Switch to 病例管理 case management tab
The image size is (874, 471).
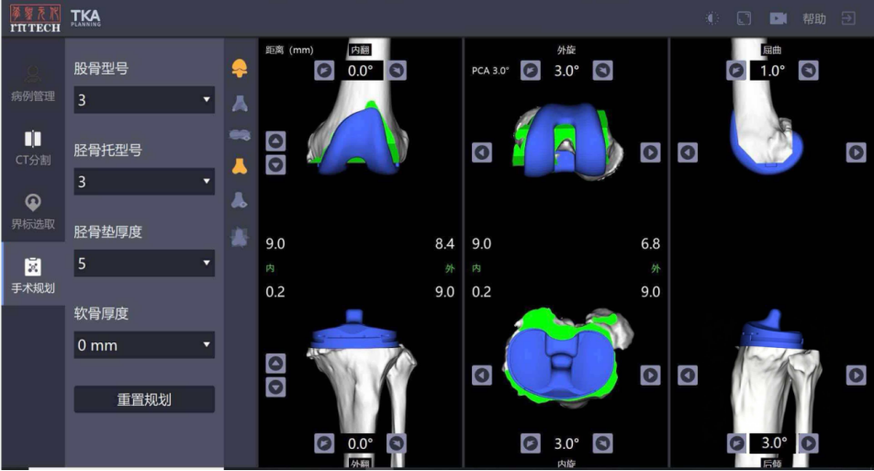pos(33,84)
